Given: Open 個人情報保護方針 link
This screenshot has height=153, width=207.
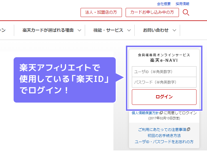Looking at the screenshot, I should pos(145,113).
